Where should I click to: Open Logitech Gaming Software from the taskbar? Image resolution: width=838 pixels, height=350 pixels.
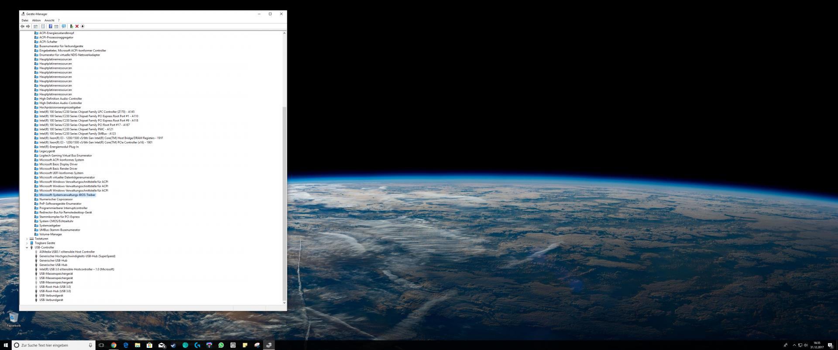click(197, 345)
